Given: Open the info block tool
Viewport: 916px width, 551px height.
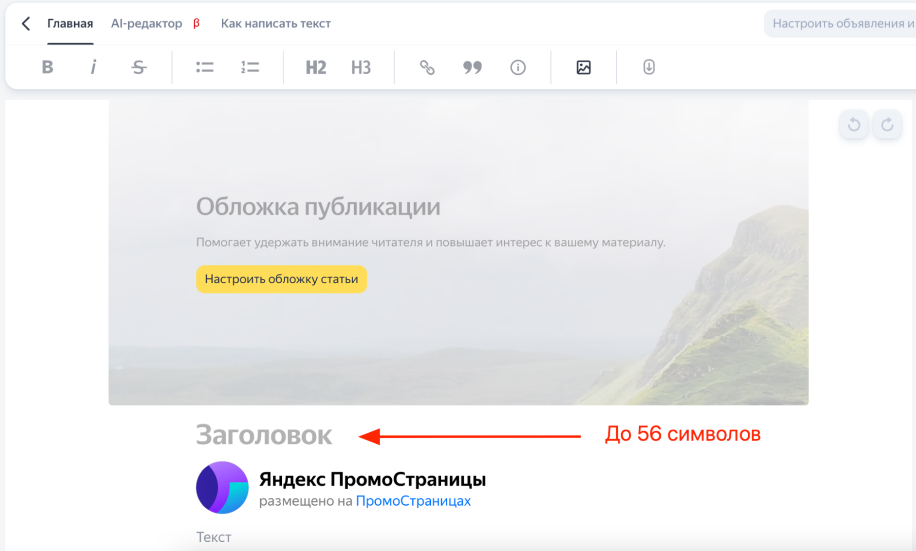Looking at the screenshot, I should tap(517, 67).
